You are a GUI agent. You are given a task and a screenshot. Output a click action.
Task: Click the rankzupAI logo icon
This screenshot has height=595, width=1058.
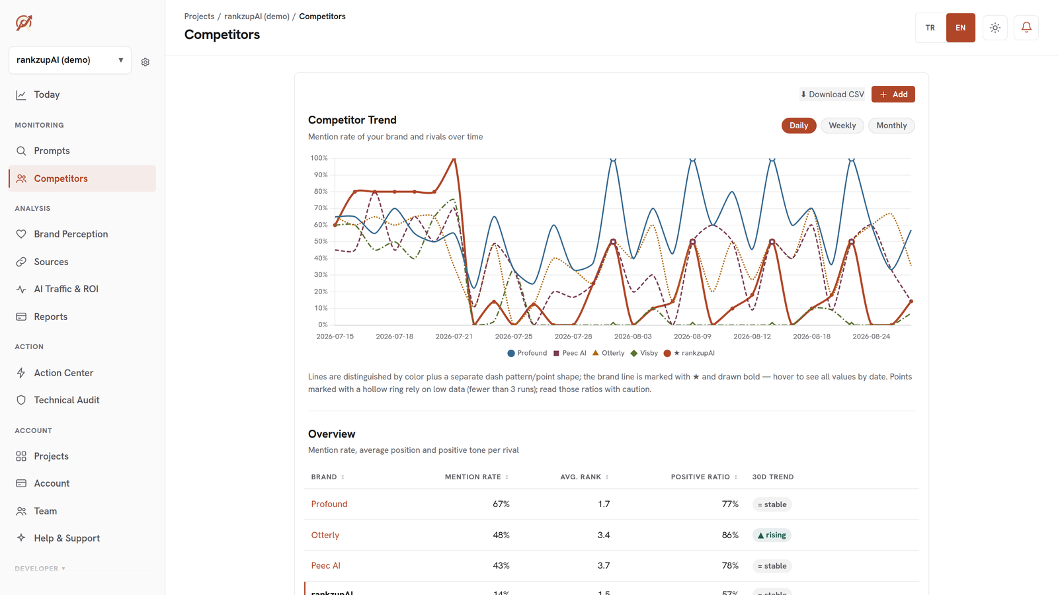(x=24, y=23)
